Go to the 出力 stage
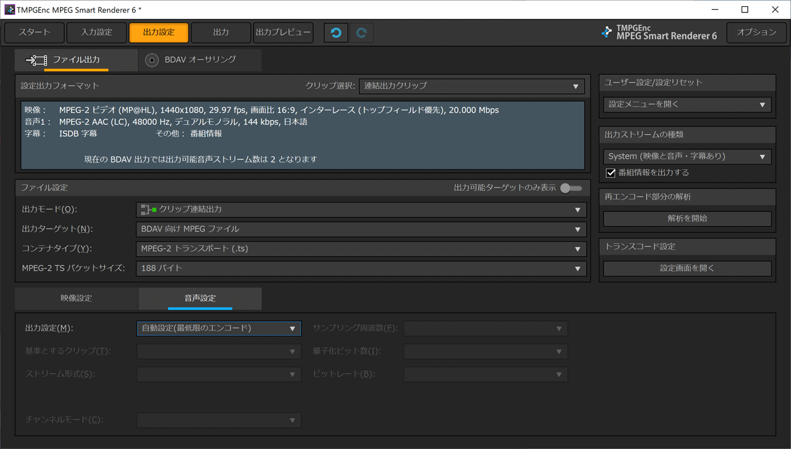Screen dimensions: 791x449 221,33
